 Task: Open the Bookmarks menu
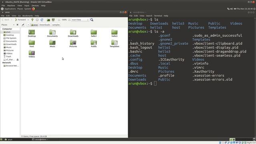click(x=28, y=16)
